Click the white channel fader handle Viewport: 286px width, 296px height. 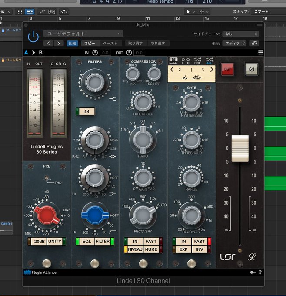point(240,148)
